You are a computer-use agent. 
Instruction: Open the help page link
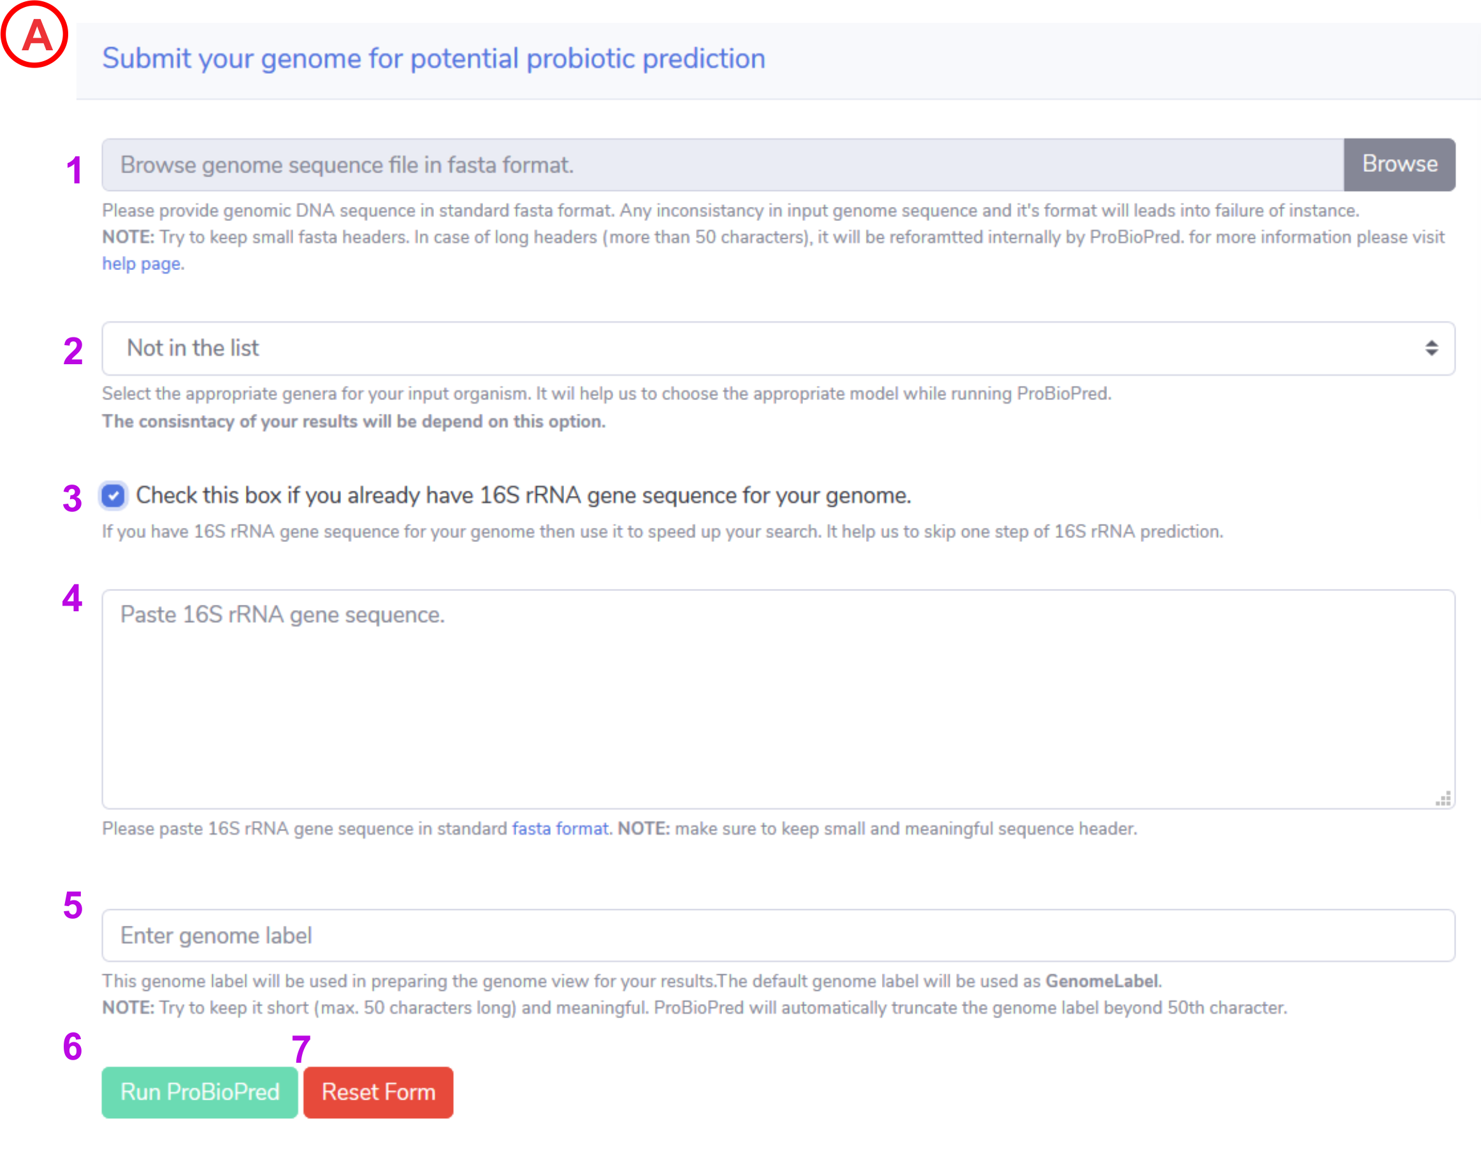(x=141, y=264)
